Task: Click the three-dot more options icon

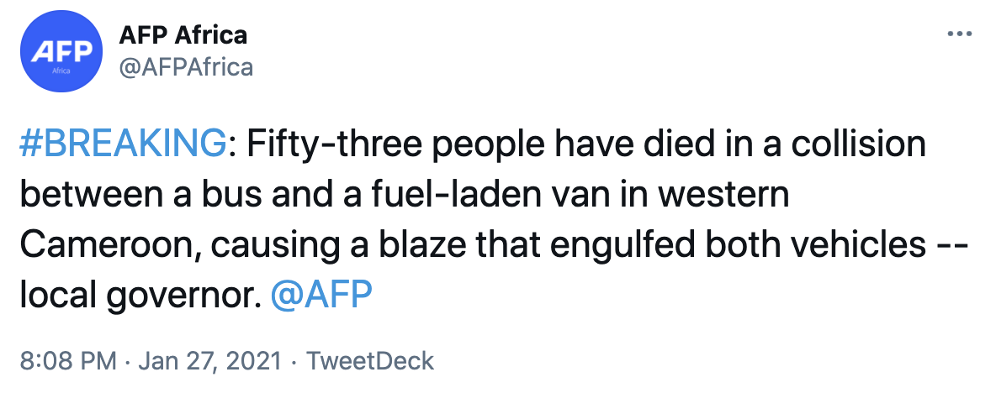Action: 960,34
